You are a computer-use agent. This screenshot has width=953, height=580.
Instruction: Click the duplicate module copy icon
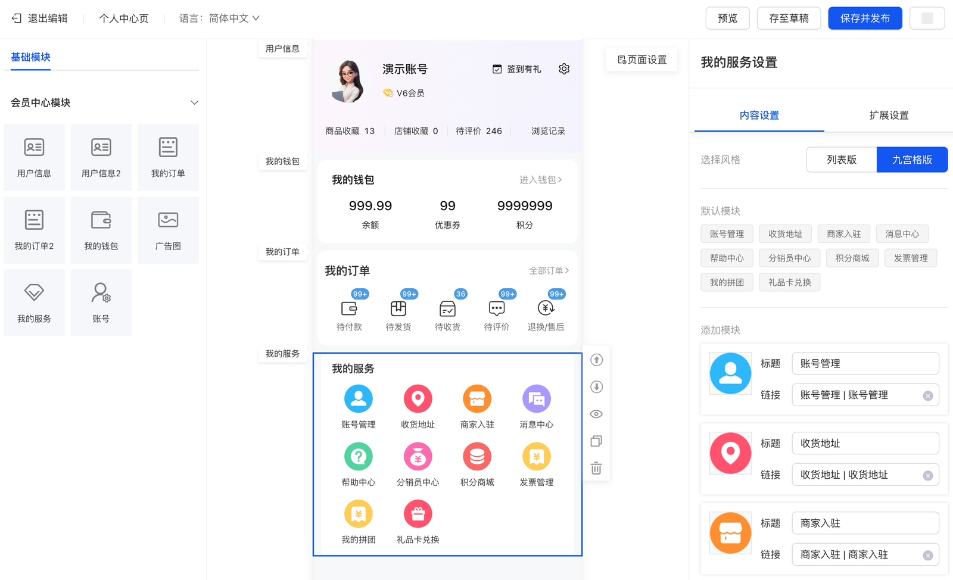[596, 441]
